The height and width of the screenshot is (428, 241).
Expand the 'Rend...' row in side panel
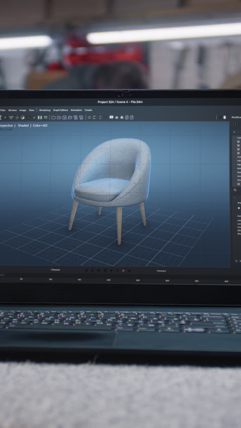[234, 180]
